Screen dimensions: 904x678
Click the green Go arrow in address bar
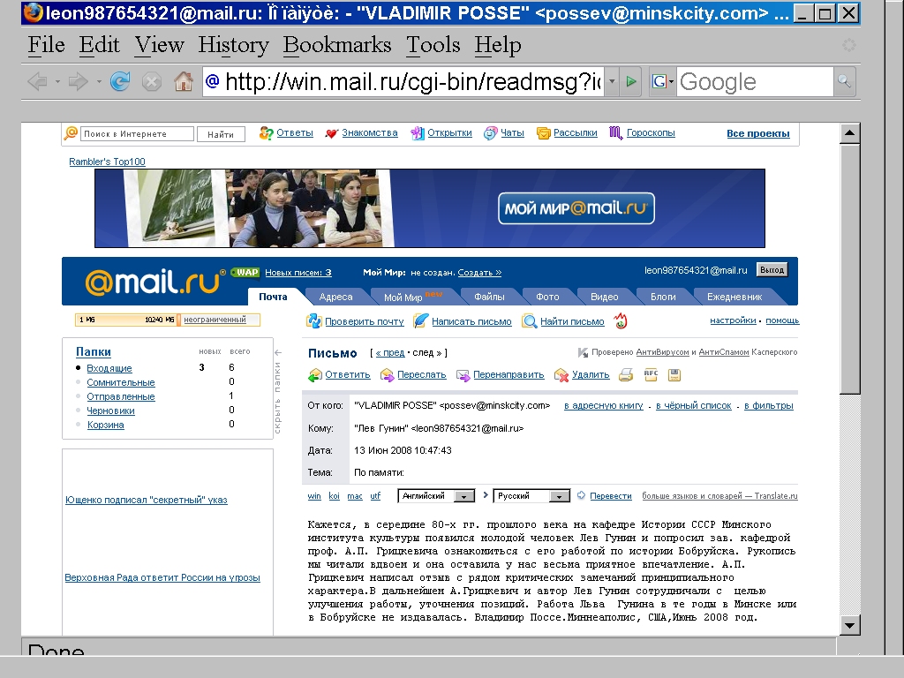630,82
